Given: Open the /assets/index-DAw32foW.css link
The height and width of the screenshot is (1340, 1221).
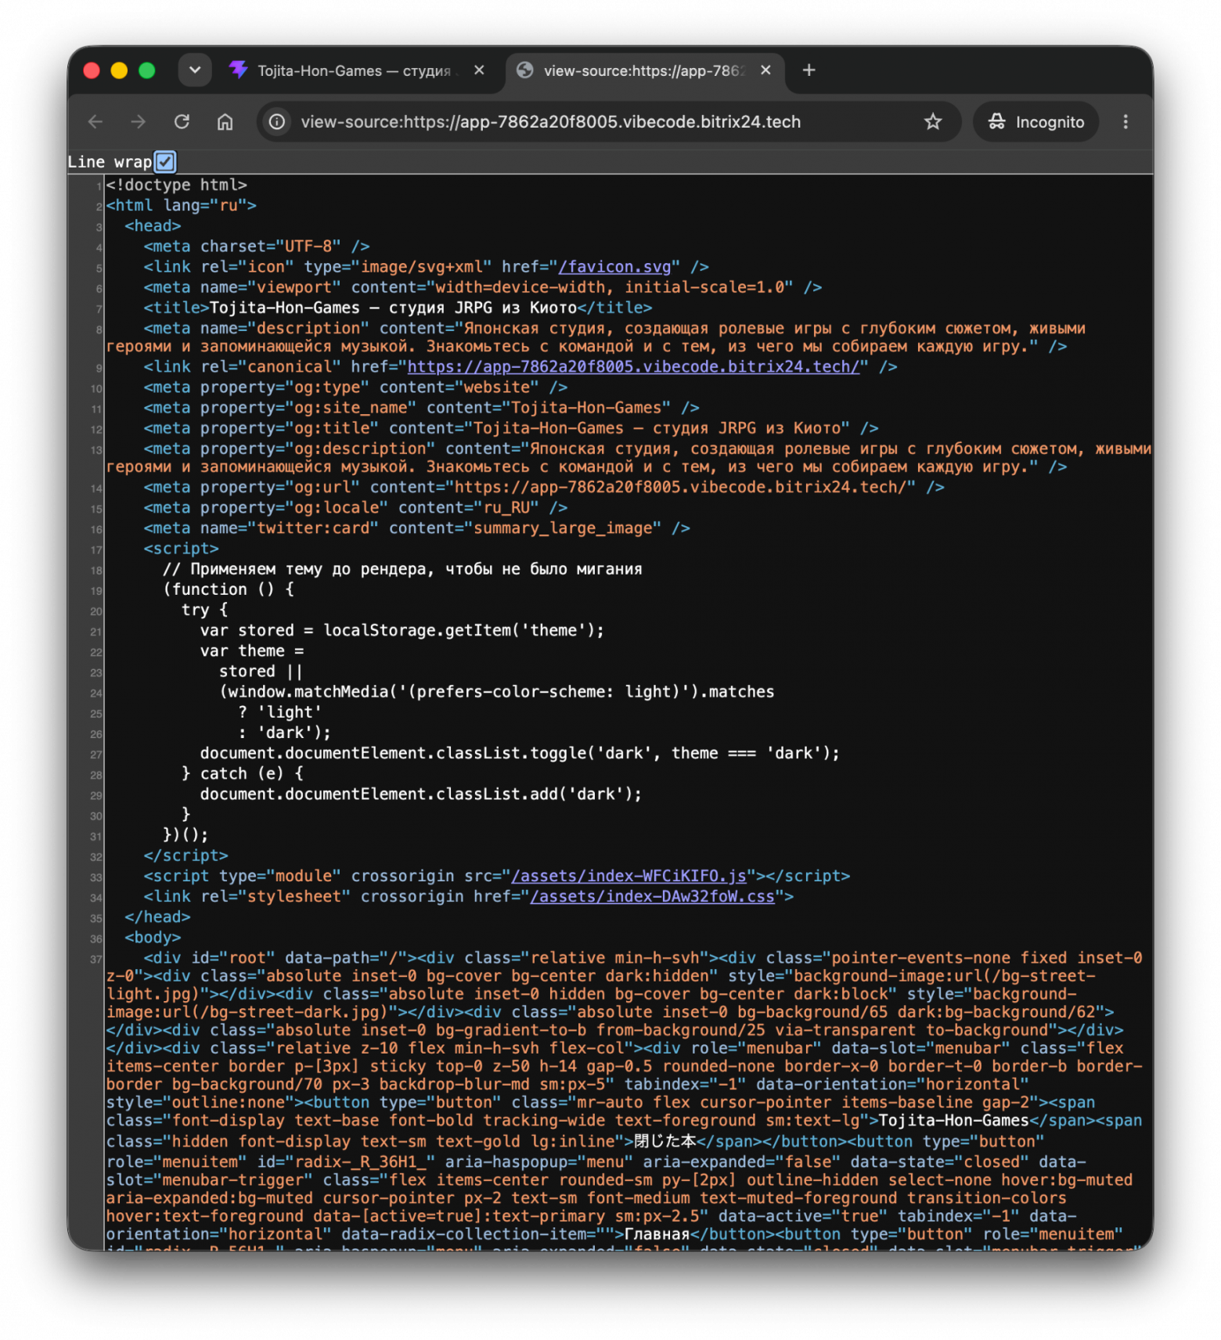Looking at the screenshot, I should point(652,896).
